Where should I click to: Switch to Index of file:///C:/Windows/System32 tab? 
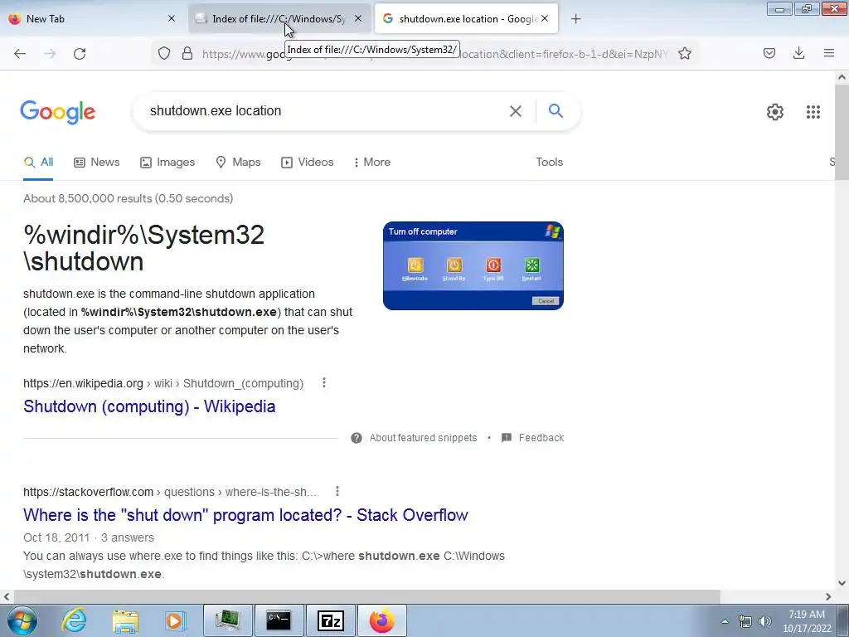point(280,19)
